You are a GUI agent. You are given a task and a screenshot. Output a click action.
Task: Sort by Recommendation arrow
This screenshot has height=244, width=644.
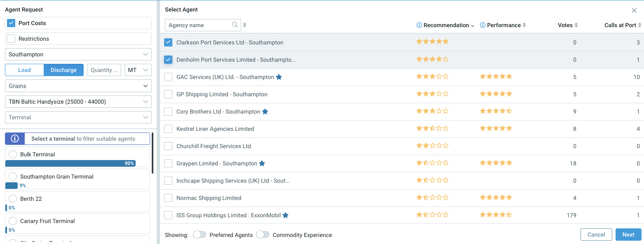coord(472,26)
